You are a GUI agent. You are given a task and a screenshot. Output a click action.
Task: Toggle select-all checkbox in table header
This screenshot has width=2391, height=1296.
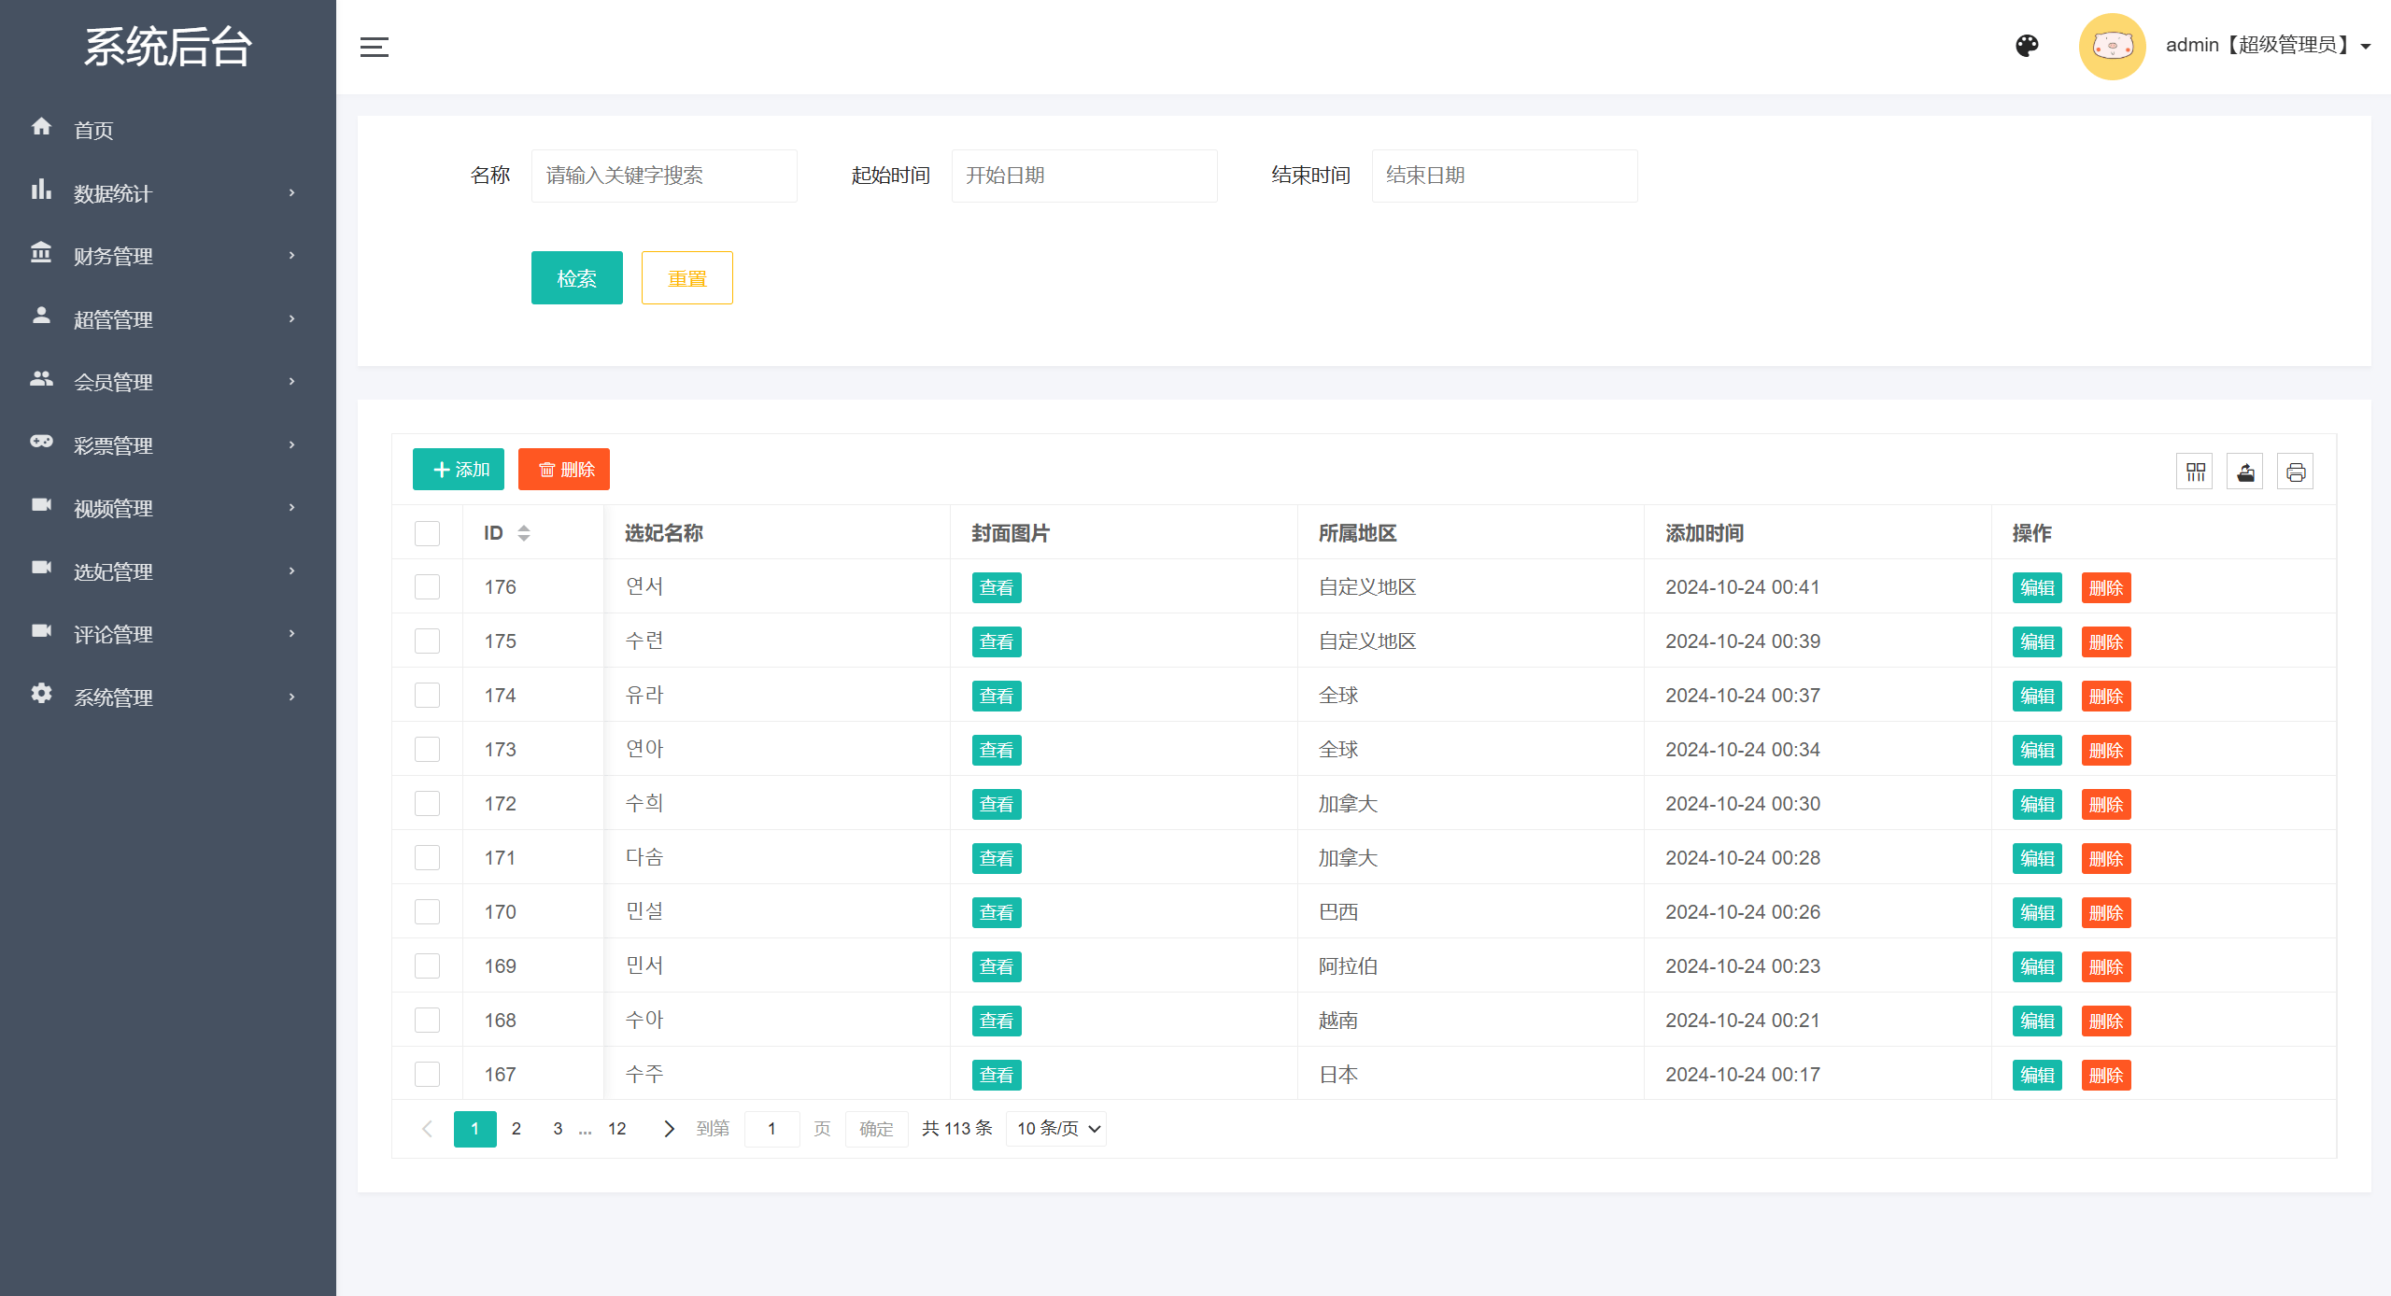[427, 533]
